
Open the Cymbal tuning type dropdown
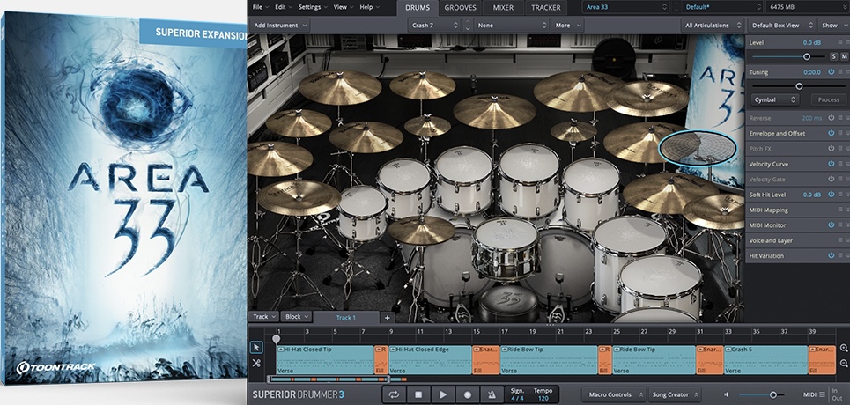coord(775,99)
